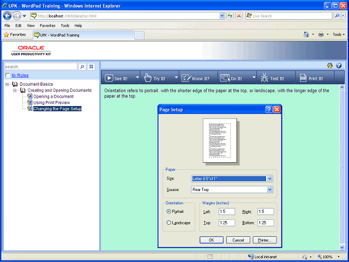
Task: Click the Top margin field
Action: tap(227, 223)
